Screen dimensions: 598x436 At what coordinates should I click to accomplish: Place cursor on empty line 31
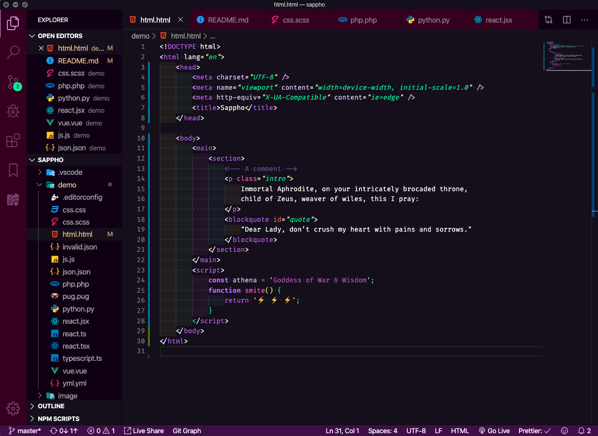[351, 351]
